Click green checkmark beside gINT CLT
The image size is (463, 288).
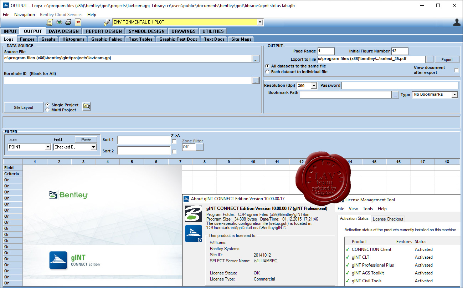pos(348,257)
